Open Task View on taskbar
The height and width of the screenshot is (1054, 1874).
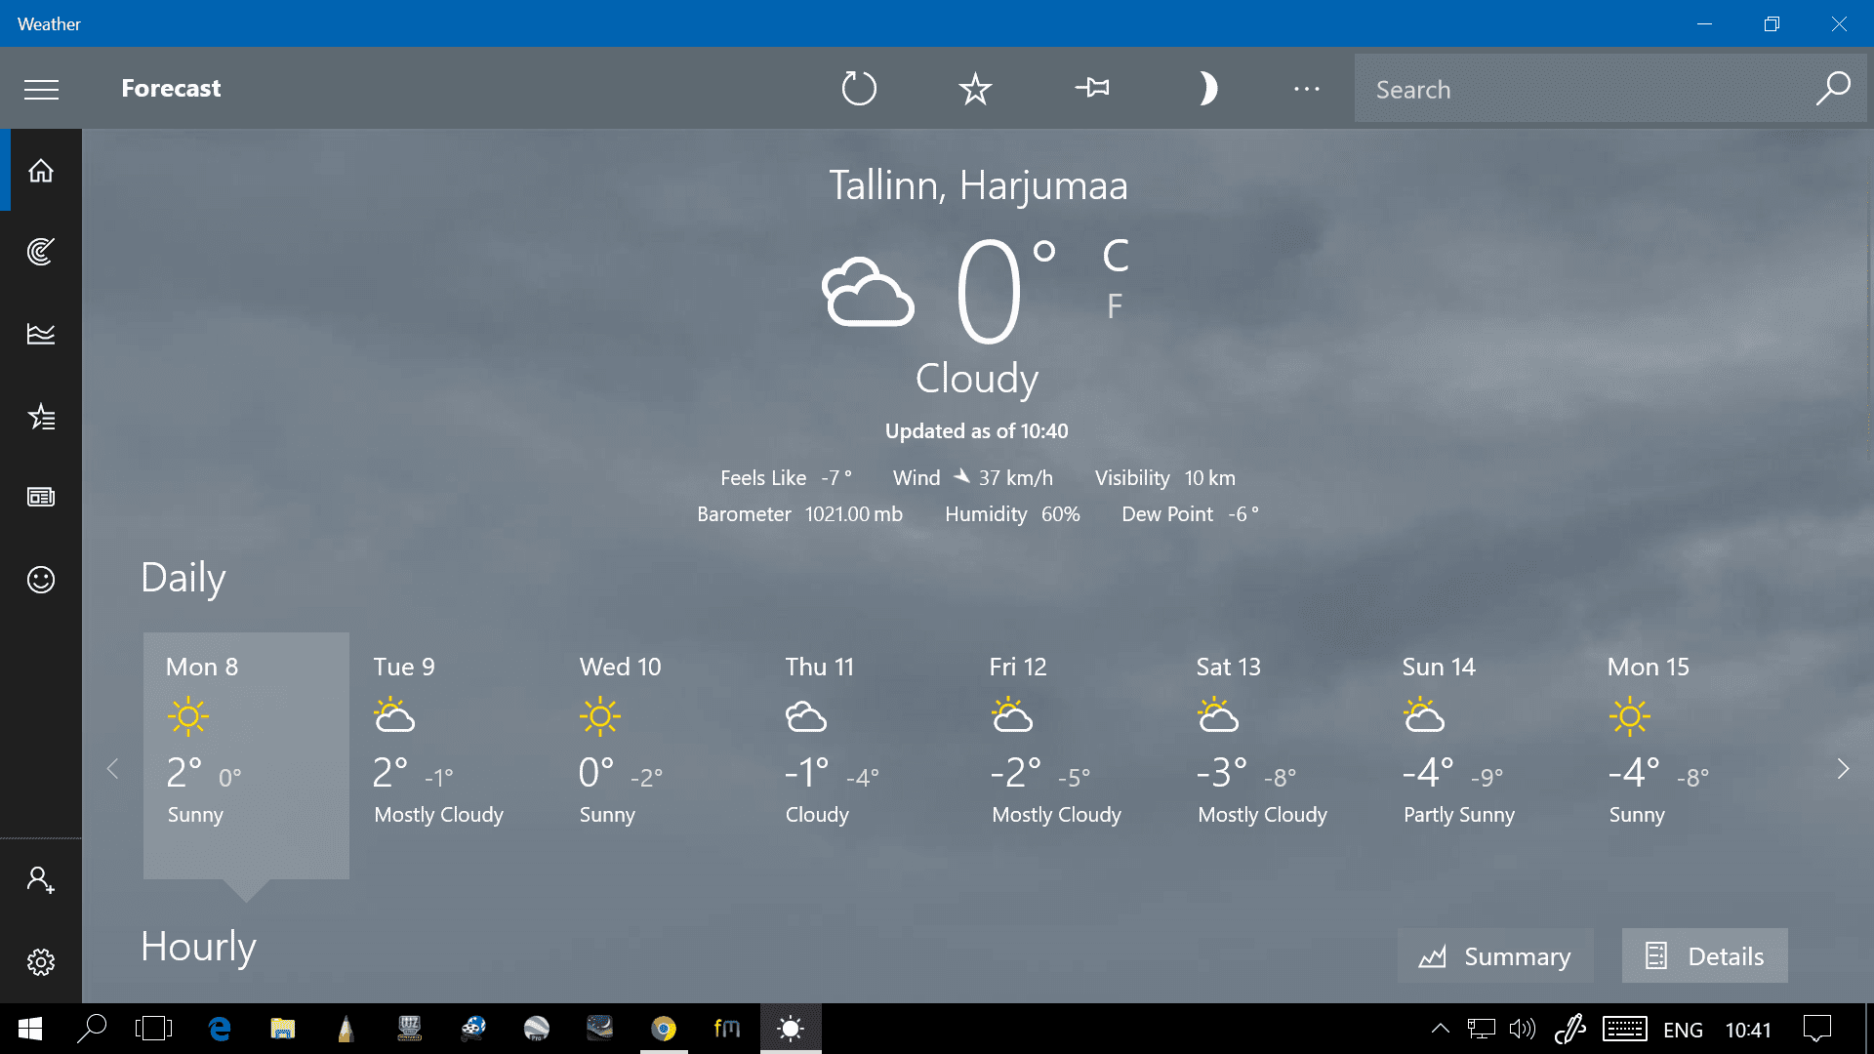(153, 1029)
